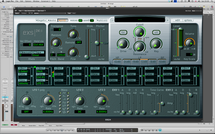Click the EXS24 edit button
The image size is (215, 134).
pyautogui.click(x=177, y=20)
